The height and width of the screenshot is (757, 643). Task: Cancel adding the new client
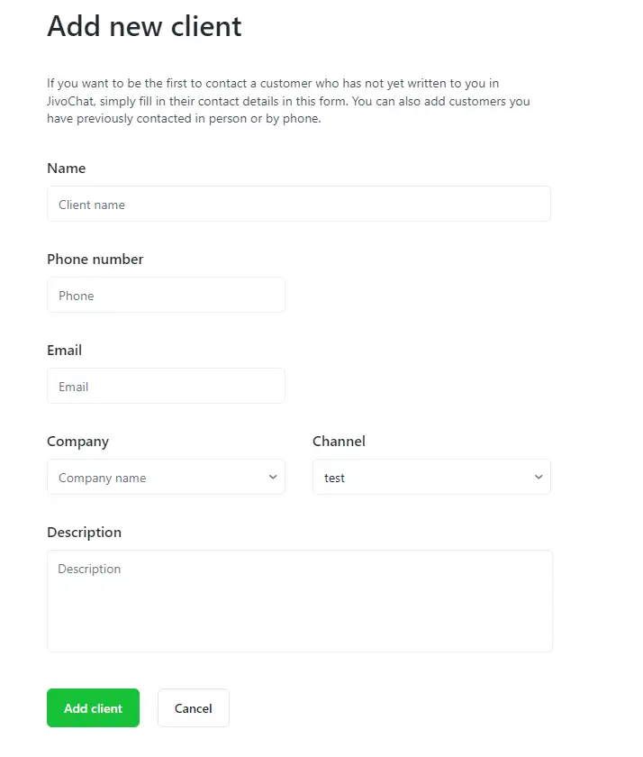tap(194, 708)
